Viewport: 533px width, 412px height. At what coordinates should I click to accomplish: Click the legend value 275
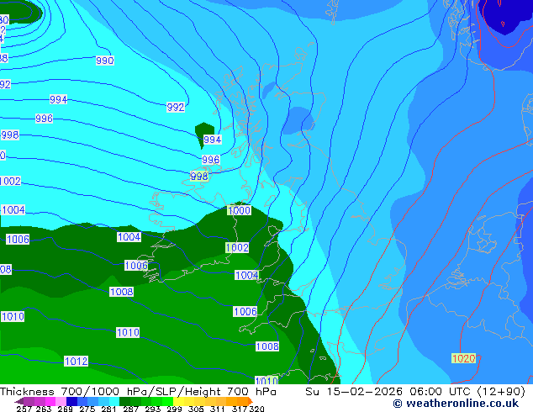click(x=87, y=409)
